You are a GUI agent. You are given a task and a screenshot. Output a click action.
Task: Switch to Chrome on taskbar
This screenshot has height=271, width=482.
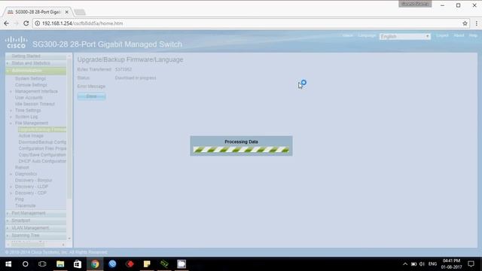95,264
